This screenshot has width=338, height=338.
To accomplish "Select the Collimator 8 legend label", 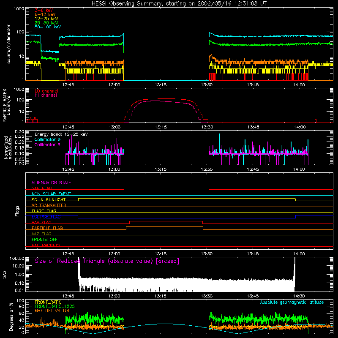I will [47, 139].
